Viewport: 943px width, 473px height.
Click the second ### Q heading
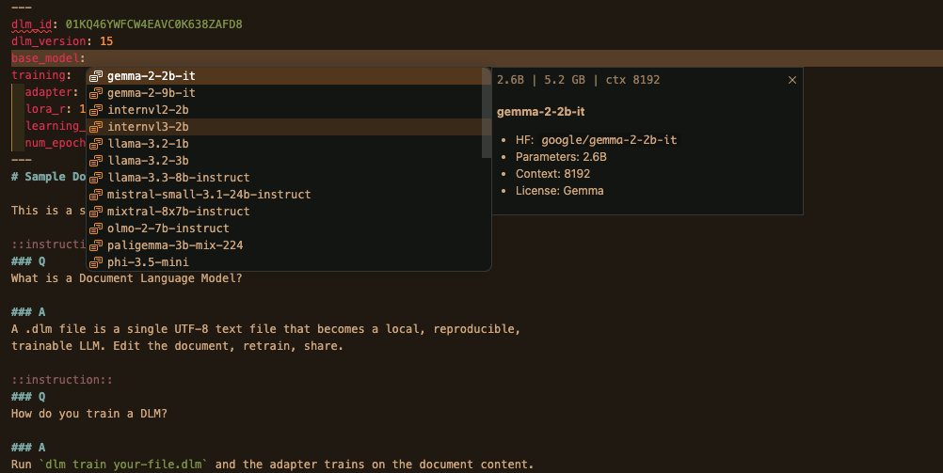click(28, 397)
